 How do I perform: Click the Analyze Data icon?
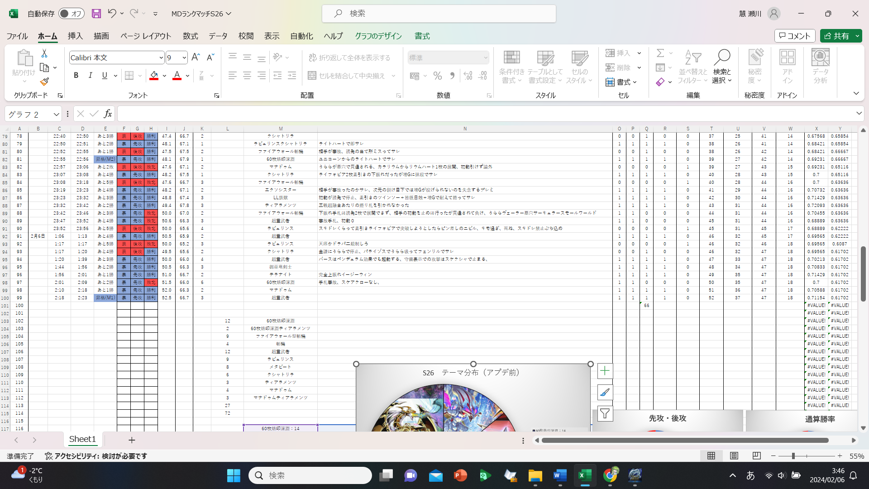pyautogui.click(x=820, y=67)
